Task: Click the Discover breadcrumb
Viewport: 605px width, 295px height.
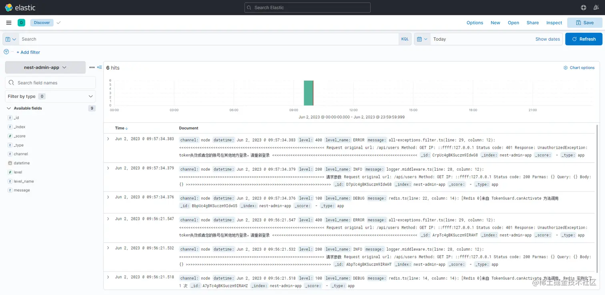Action: click(42, 23)
